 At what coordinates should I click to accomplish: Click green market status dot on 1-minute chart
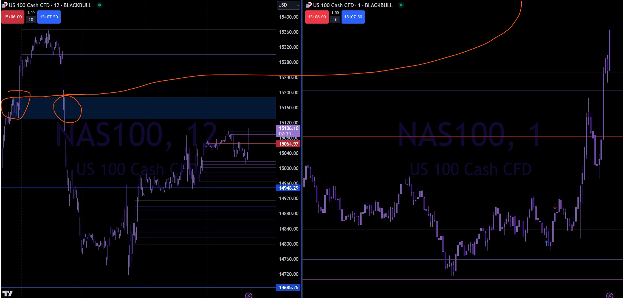click(x=401, y=5)
